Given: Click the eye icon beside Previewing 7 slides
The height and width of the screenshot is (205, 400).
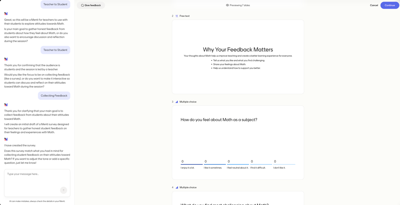Looking at the screenshot, I should [227, 5].
